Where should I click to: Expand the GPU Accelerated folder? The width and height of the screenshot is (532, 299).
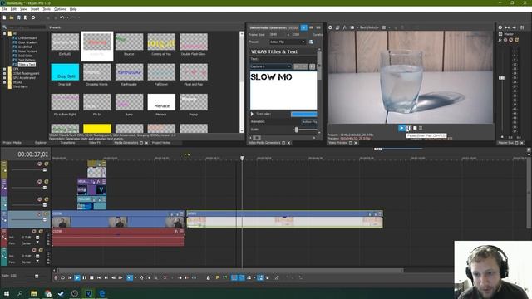point(5,77)
